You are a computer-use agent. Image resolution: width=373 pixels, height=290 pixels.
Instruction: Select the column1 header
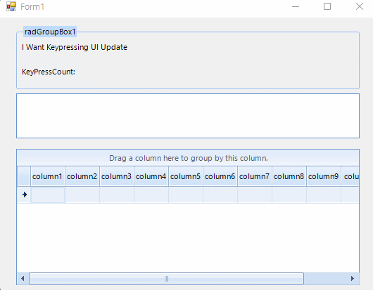[x=48, y=176]
